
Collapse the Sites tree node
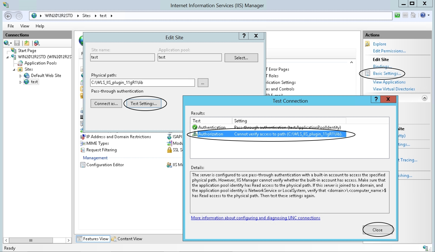14,70
